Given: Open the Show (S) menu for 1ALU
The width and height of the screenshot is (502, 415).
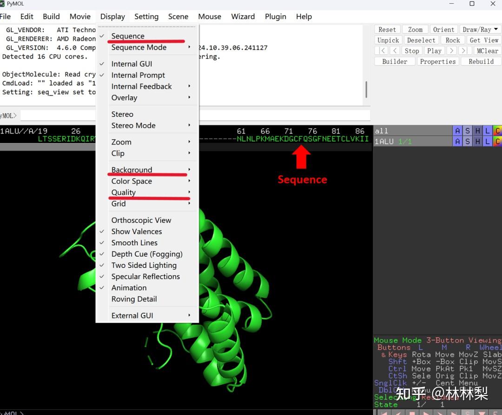Looking at the screenshot, I should (x=468, y=141).
